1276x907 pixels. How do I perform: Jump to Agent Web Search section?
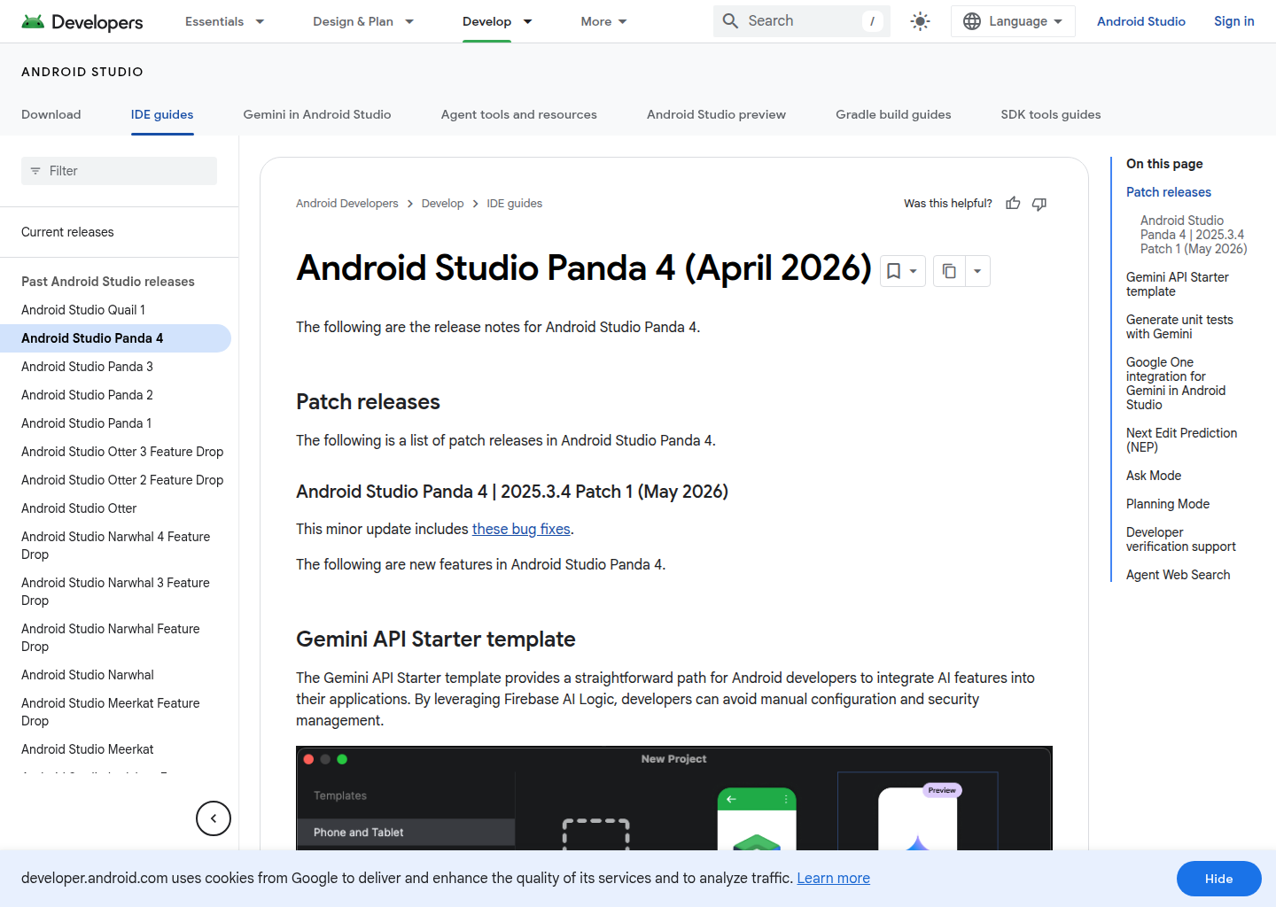(1179, 575)
